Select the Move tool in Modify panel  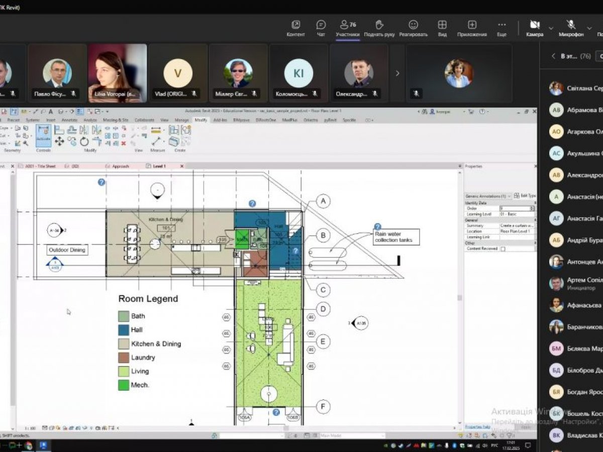coord(59,142)
